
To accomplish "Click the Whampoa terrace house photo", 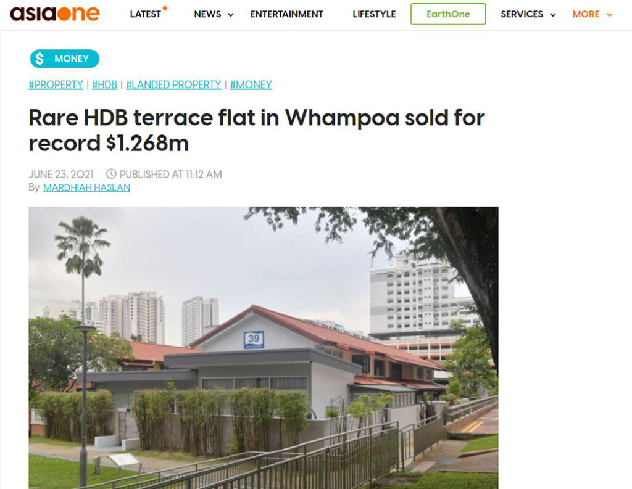I will point(263,348).
